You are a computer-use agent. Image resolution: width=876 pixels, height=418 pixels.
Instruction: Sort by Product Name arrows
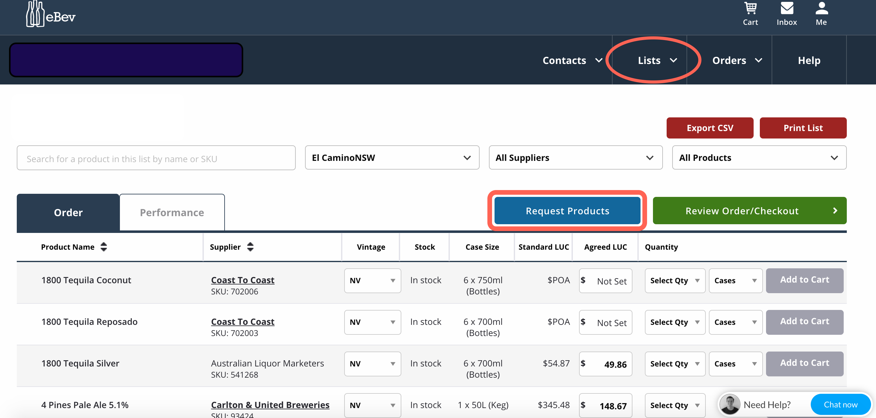(x=104, y=247)
